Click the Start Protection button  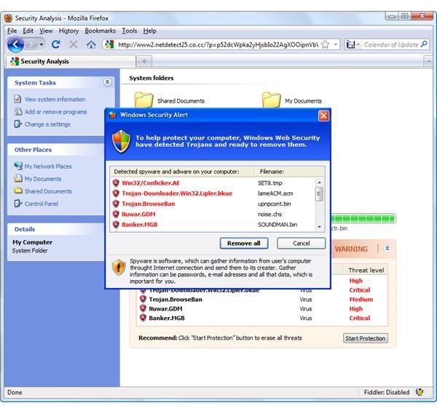pyautogui.click(x=366, y=338)
